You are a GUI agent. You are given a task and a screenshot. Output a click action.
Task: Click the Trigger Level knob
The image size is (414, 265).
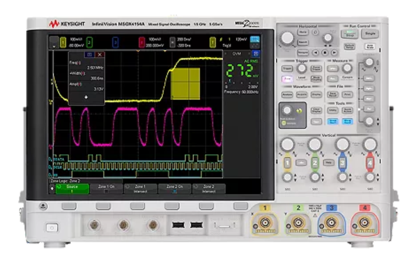[302, 68]
